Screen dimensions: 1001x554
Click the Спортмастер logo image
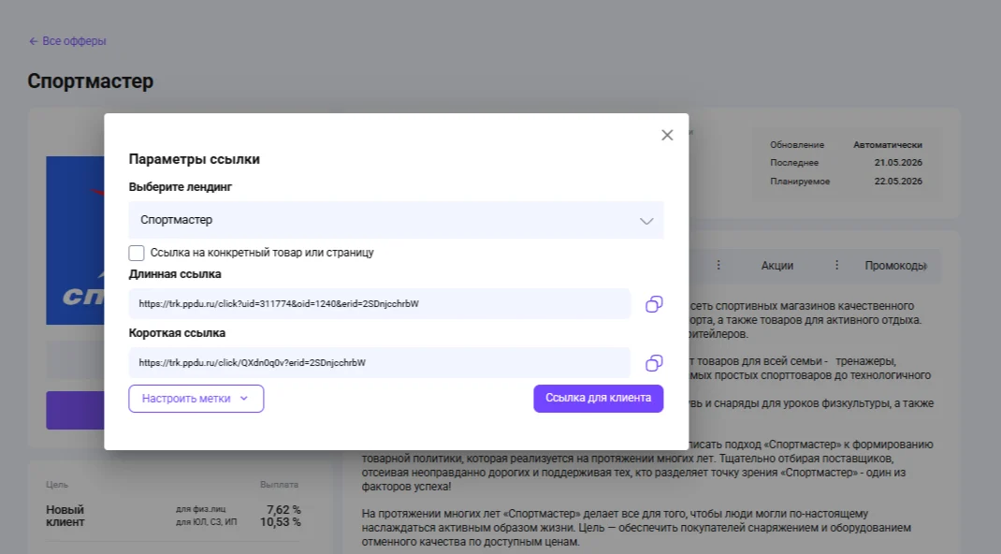(x=76, y=240)
